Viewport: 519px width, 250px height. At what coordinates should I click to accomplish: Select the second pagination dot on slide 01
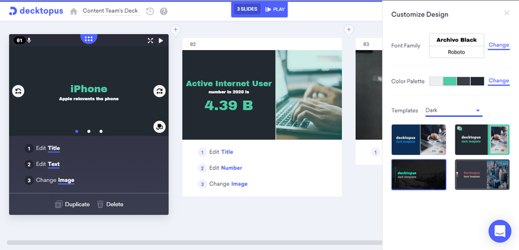(89, 131)
